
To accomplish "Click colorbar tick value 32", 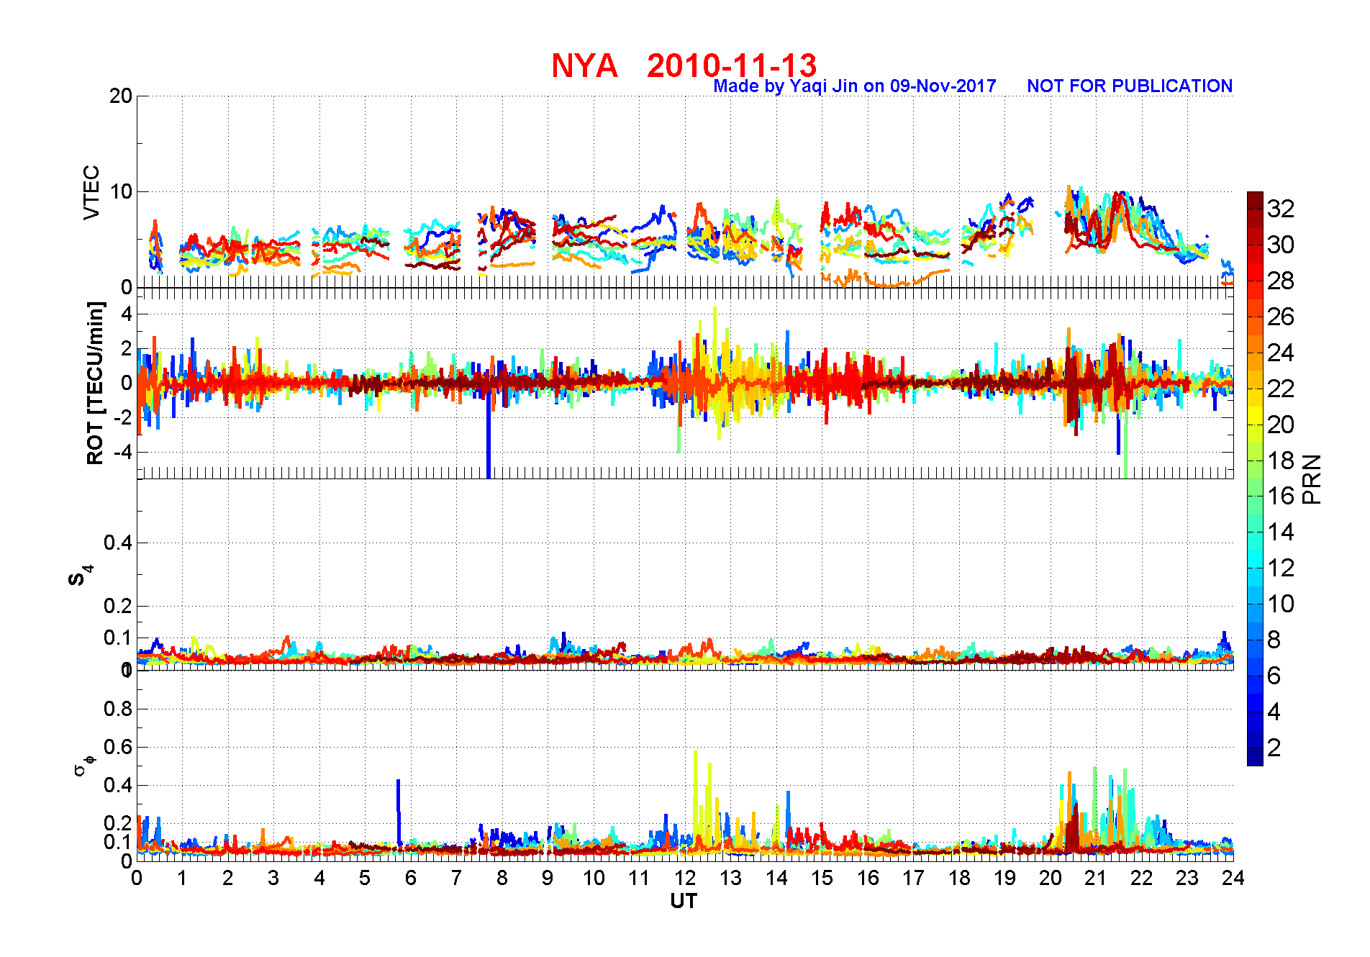I will tap(1281, 209).
